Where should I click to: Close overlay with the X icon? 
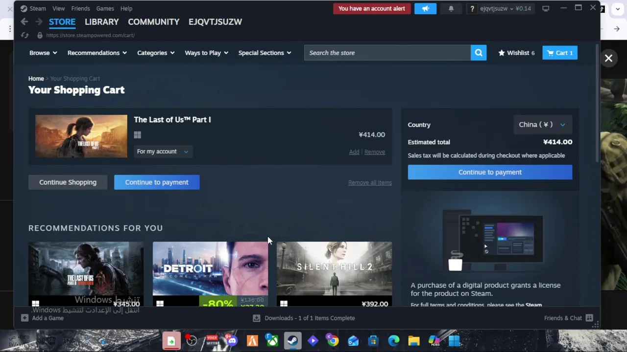pos(608,58)
